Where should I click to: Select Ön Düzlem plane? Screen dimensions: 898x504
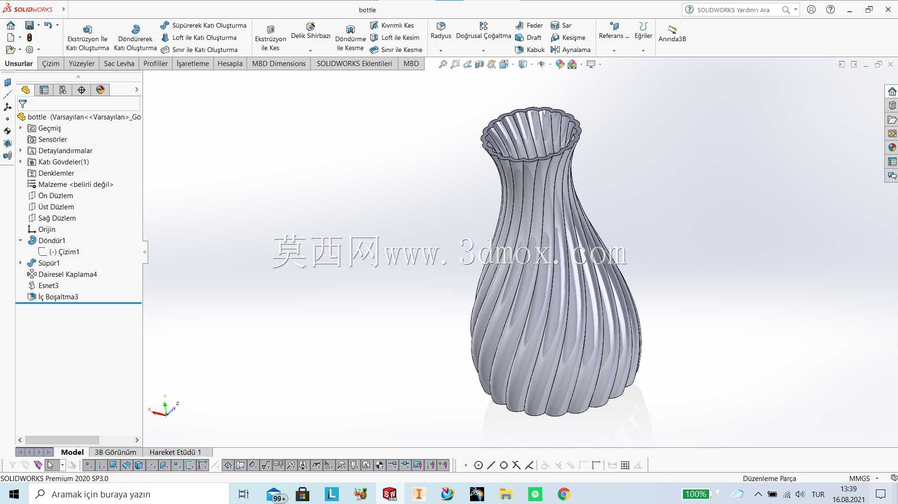pyautogui.click(x=51, y=195)
